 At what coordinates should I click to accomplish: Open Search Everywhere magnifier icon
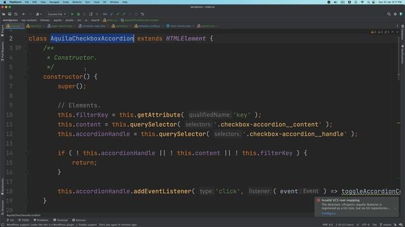pos(389,14)
